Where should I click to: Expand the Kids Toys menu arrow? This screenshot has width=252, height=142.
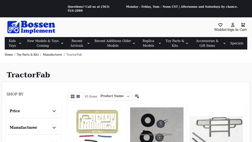(20, 43)
